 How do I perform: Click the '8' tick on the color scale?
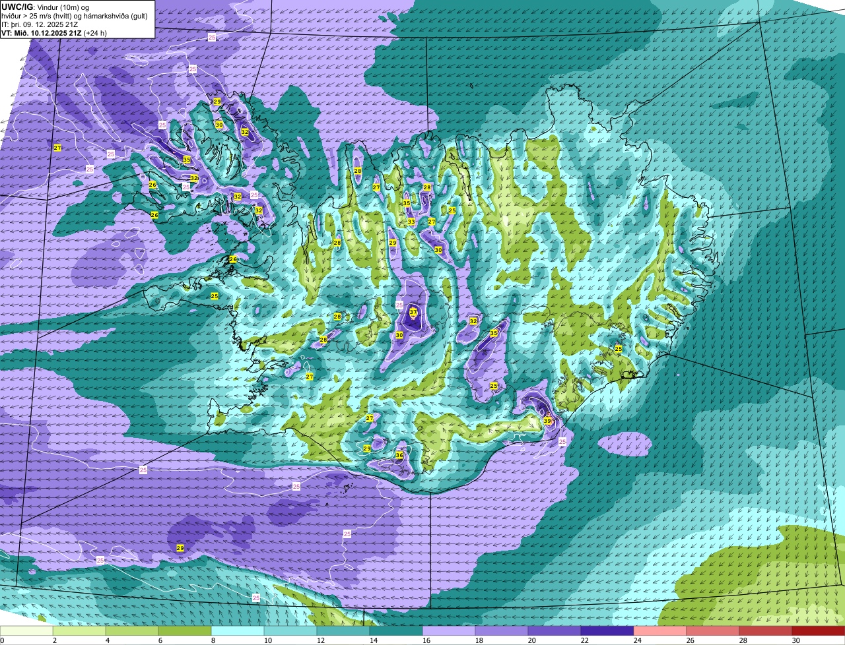tap(213, 640)
